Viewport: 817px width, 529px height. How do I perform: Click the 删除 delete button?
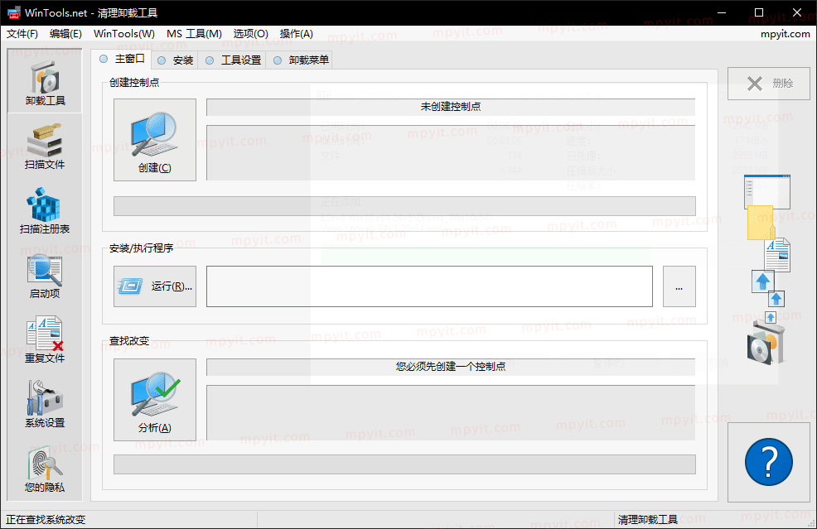pyautogui.click(x=769, y=84)
